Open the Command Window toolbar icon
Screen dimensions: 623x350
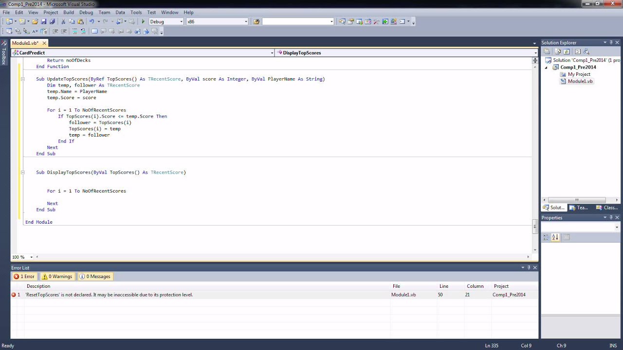402,21
